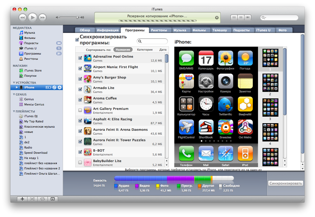Expand iPhone device disclosure triangle
Image resolution: width=315 pixels, height=217 pixels.
tap(17, 88)
